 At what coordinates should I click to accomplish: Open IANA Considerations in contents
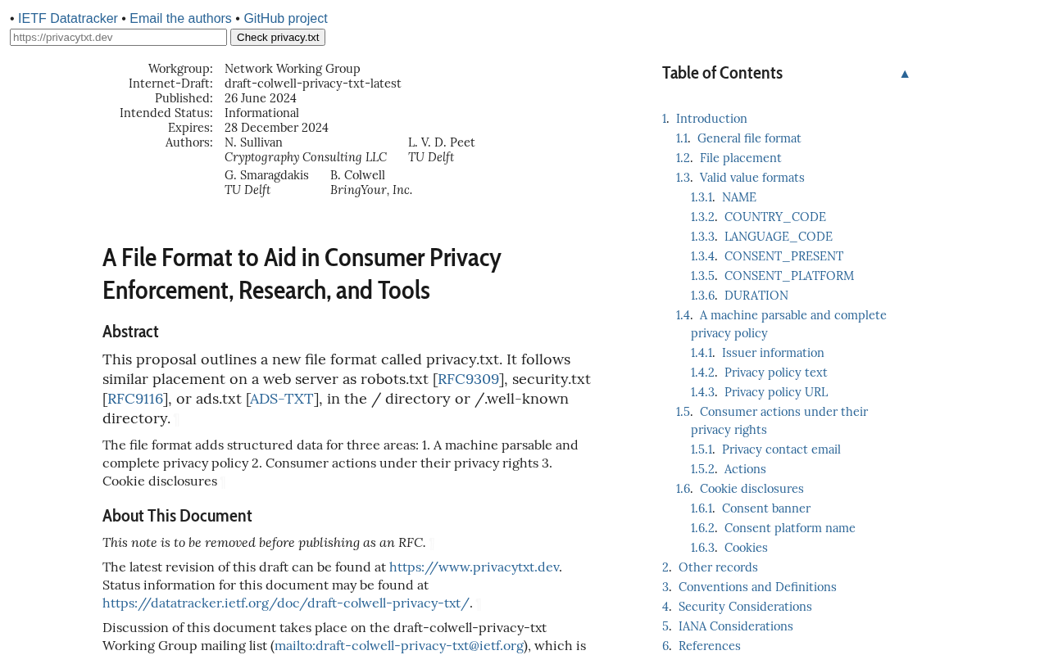736,626
